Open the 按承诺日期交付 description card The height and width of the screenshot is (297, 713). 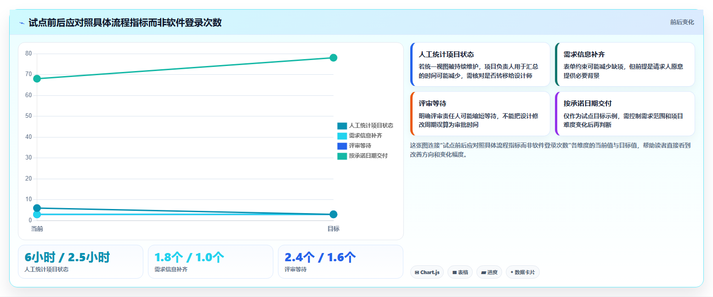click(625, 114)
